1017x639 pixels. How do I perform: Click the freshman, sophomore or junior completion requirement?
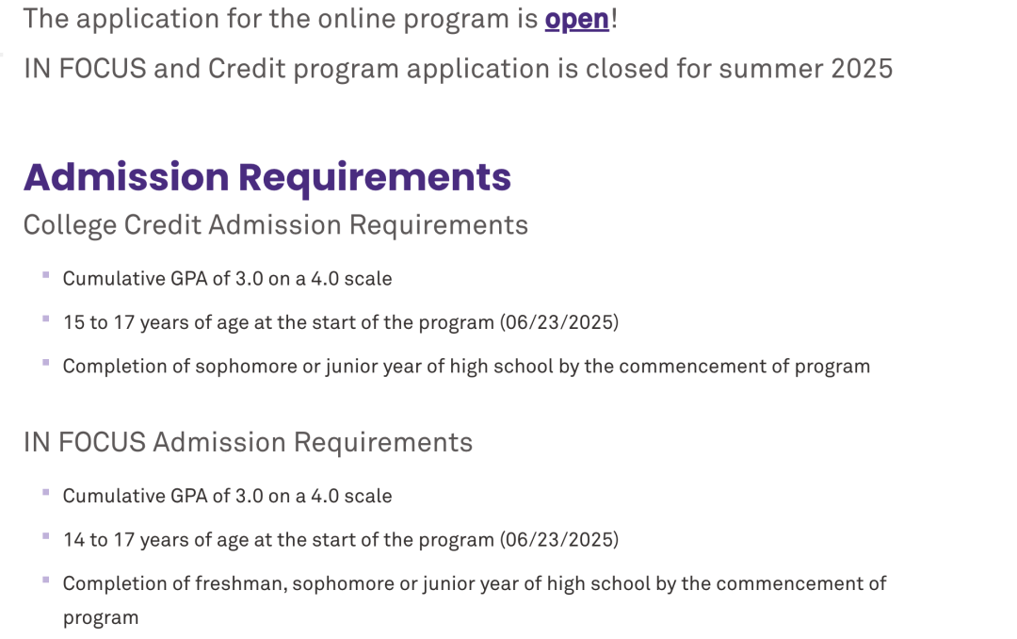coord(474,600)
